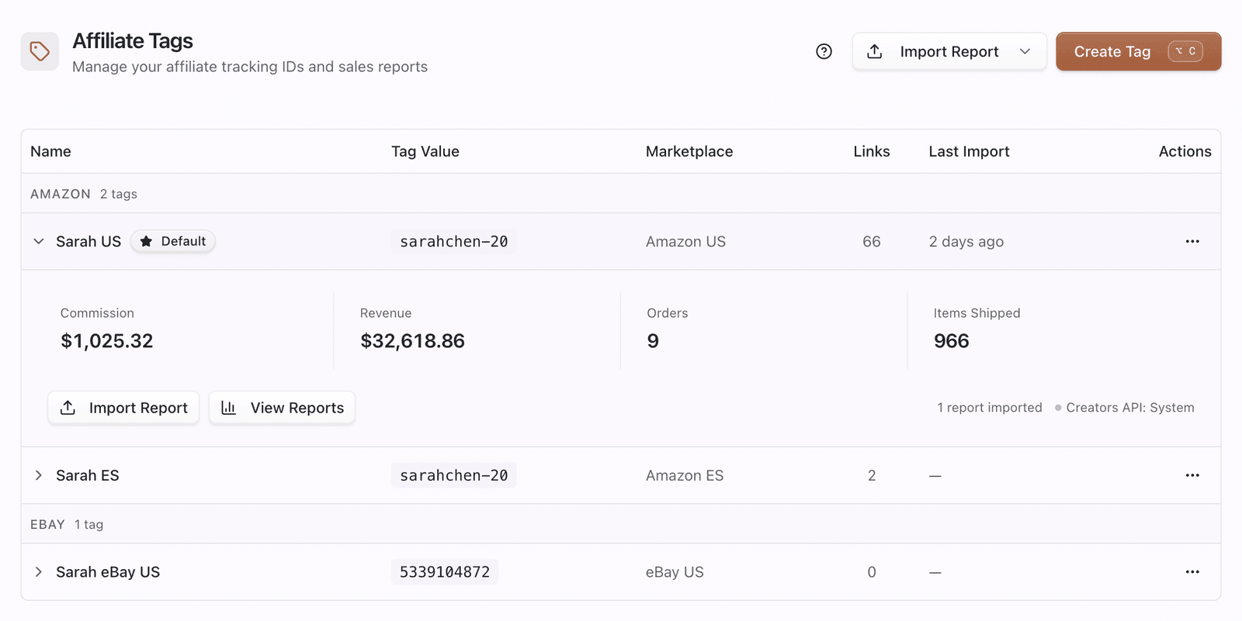
Task: Click the Create Tag button
Action: pyautogui.click(x=1138, y=51)
